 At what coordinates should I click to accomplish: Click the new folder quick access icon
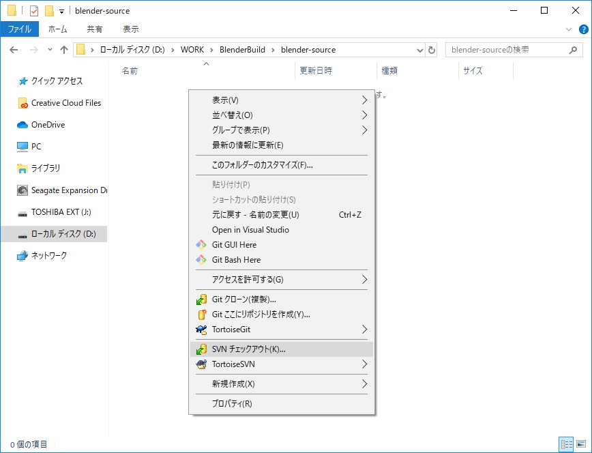tap(49, 11)
